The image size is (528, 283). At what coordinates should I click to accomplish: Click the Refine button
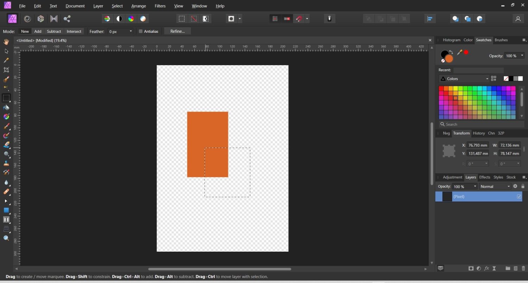177,31
